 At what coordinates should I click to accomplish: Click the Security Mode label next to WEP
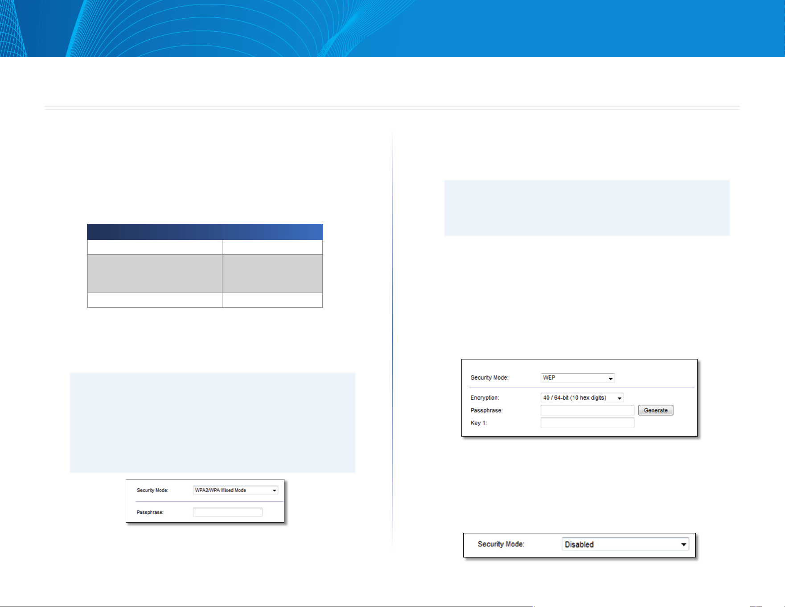click(489, 378)
